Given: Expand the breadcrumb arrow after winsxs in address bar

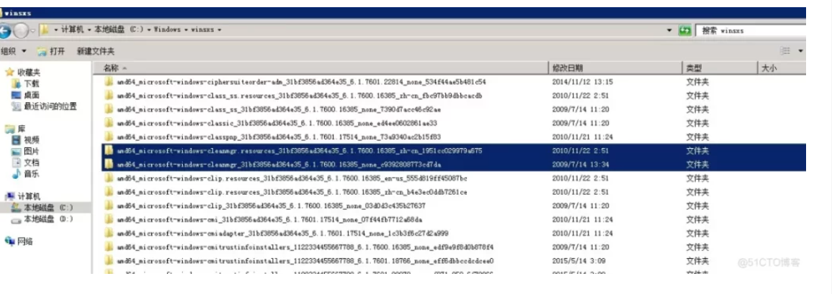Looking at the screenshot, I should pyautogui.click(x=219, y=30).
